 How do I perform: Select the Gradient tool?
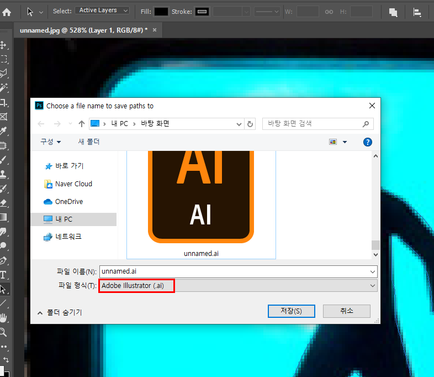(3, 217)
